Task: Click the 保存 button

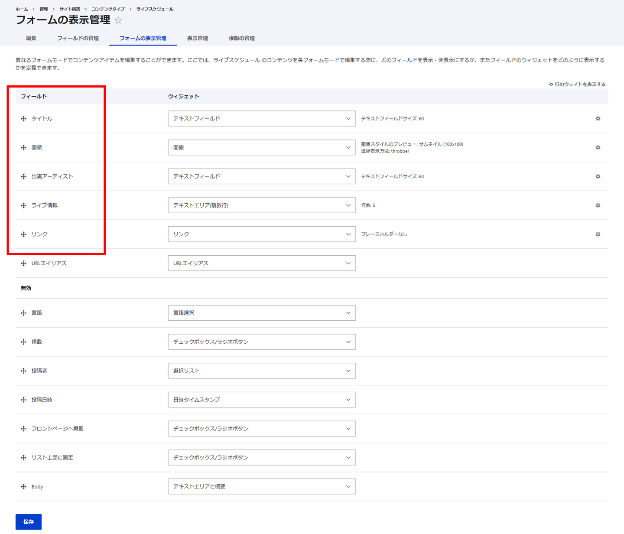Action: click(29, 521)
